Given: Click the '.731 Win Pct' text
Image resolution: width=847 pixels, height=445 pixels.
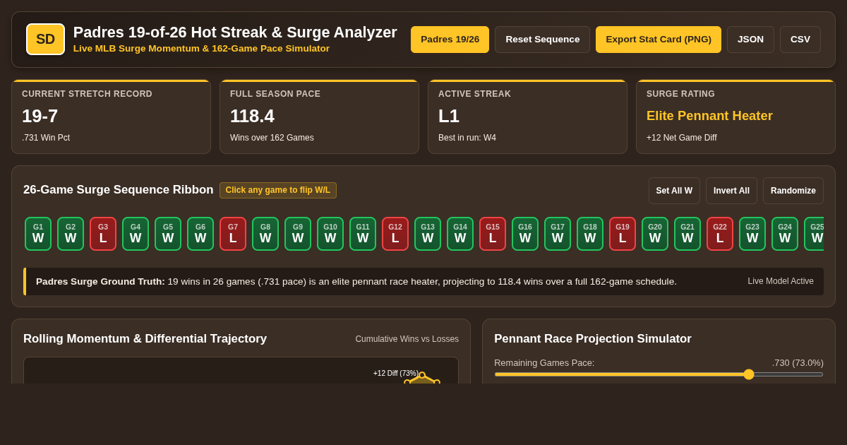Looking at the screenshot, I should pyautogui.click(x=46, y=138).
